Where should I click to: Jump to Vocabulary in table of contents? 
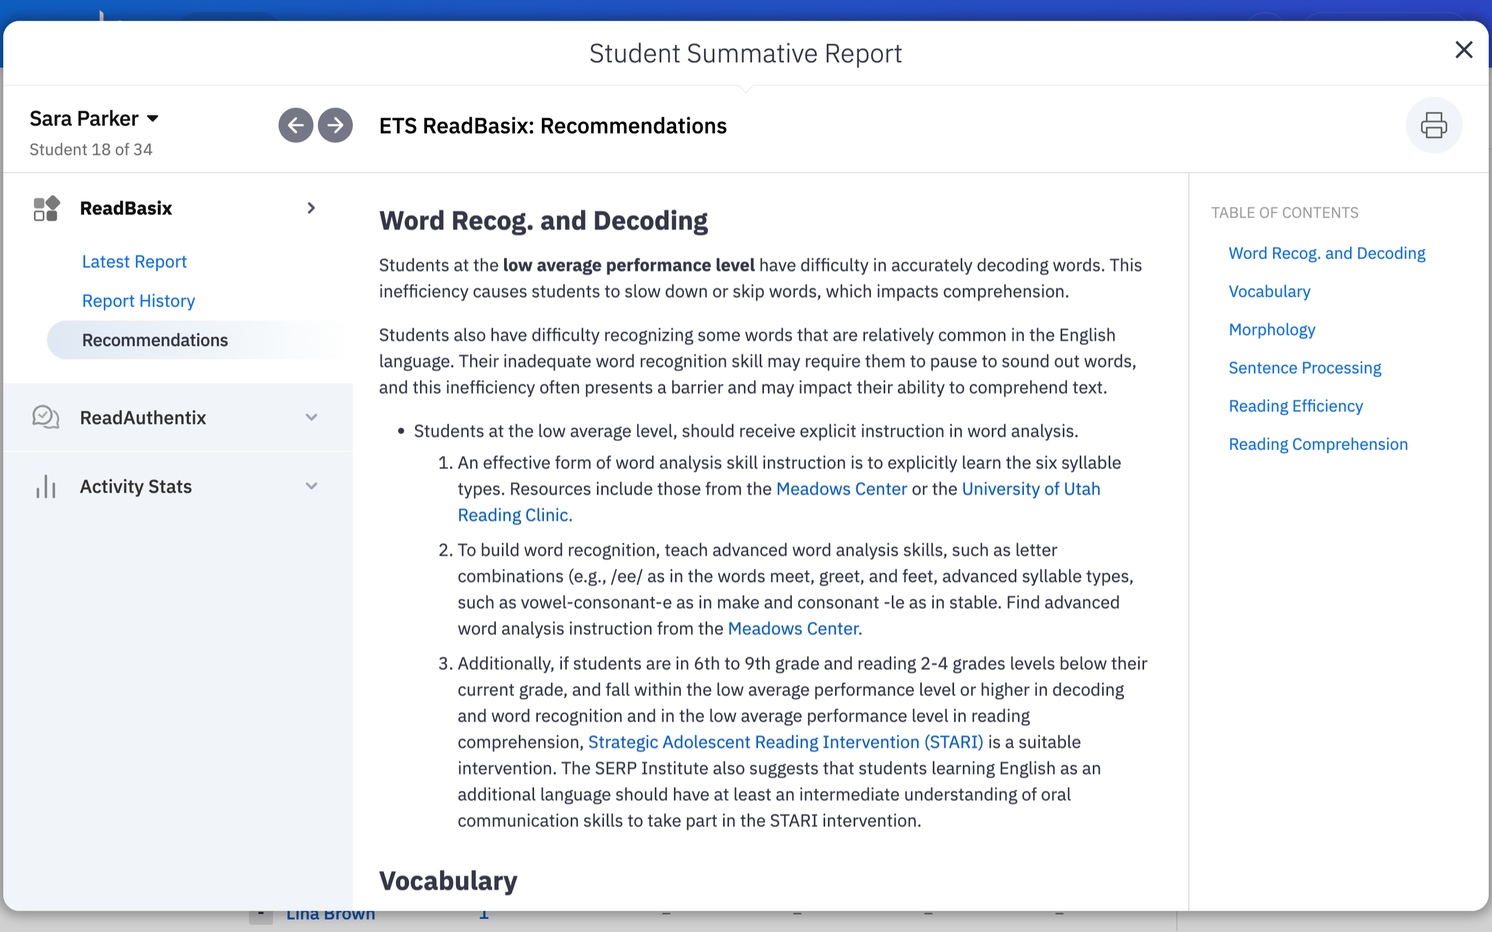[1269, 291]
